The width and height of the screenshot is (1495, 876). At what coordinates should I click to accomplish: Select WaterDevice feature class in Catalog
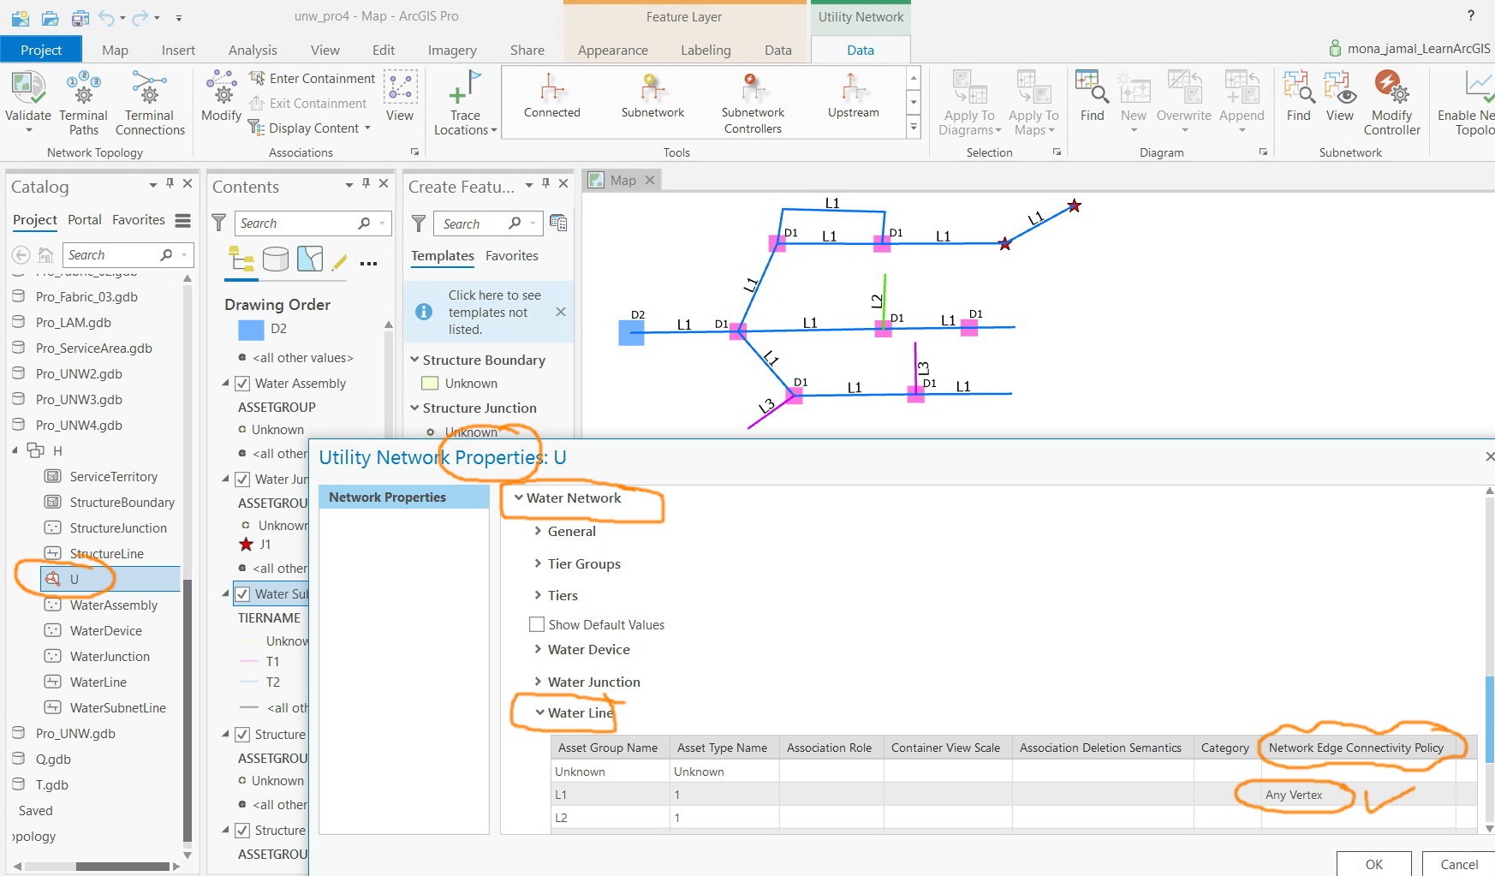pyautogui.click(x=106, y=630)
